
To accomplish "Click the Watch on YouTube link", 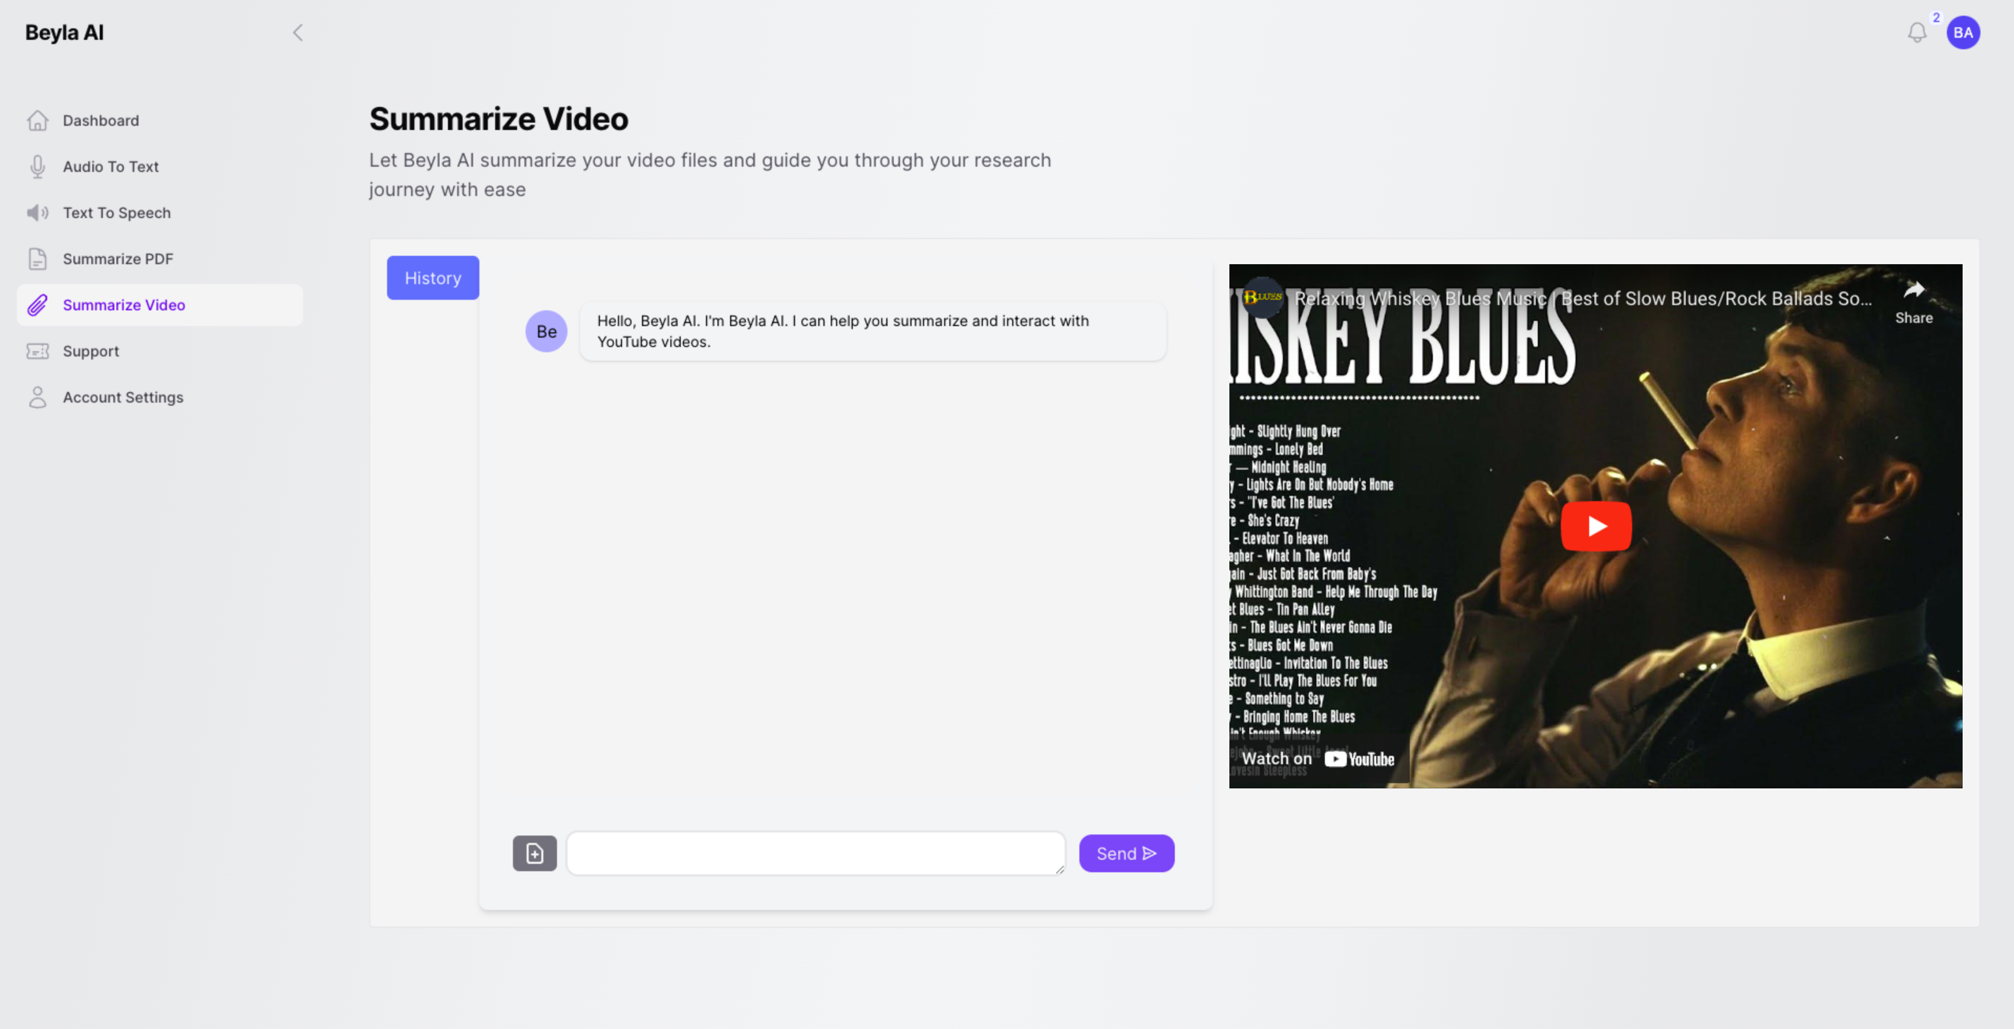I will pos(1317,759).
